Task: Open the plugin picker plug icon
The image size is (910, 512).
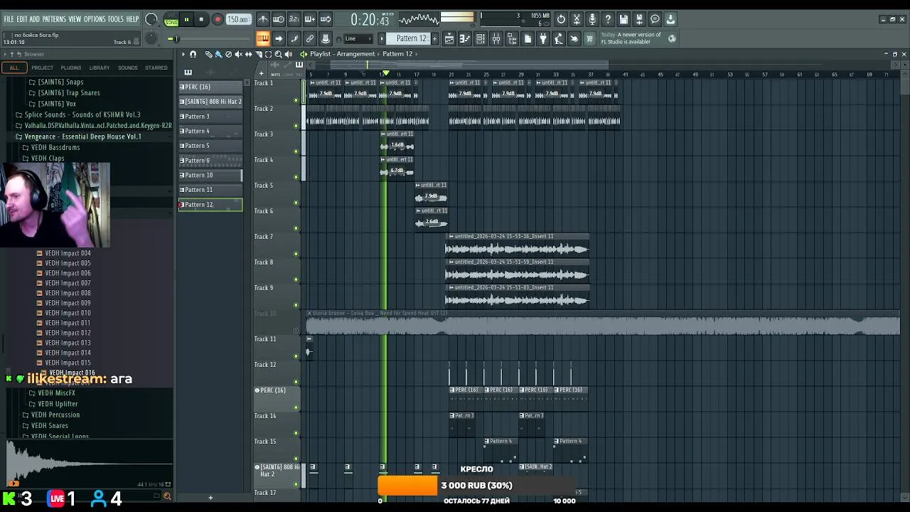Action: tap(543, 38)
